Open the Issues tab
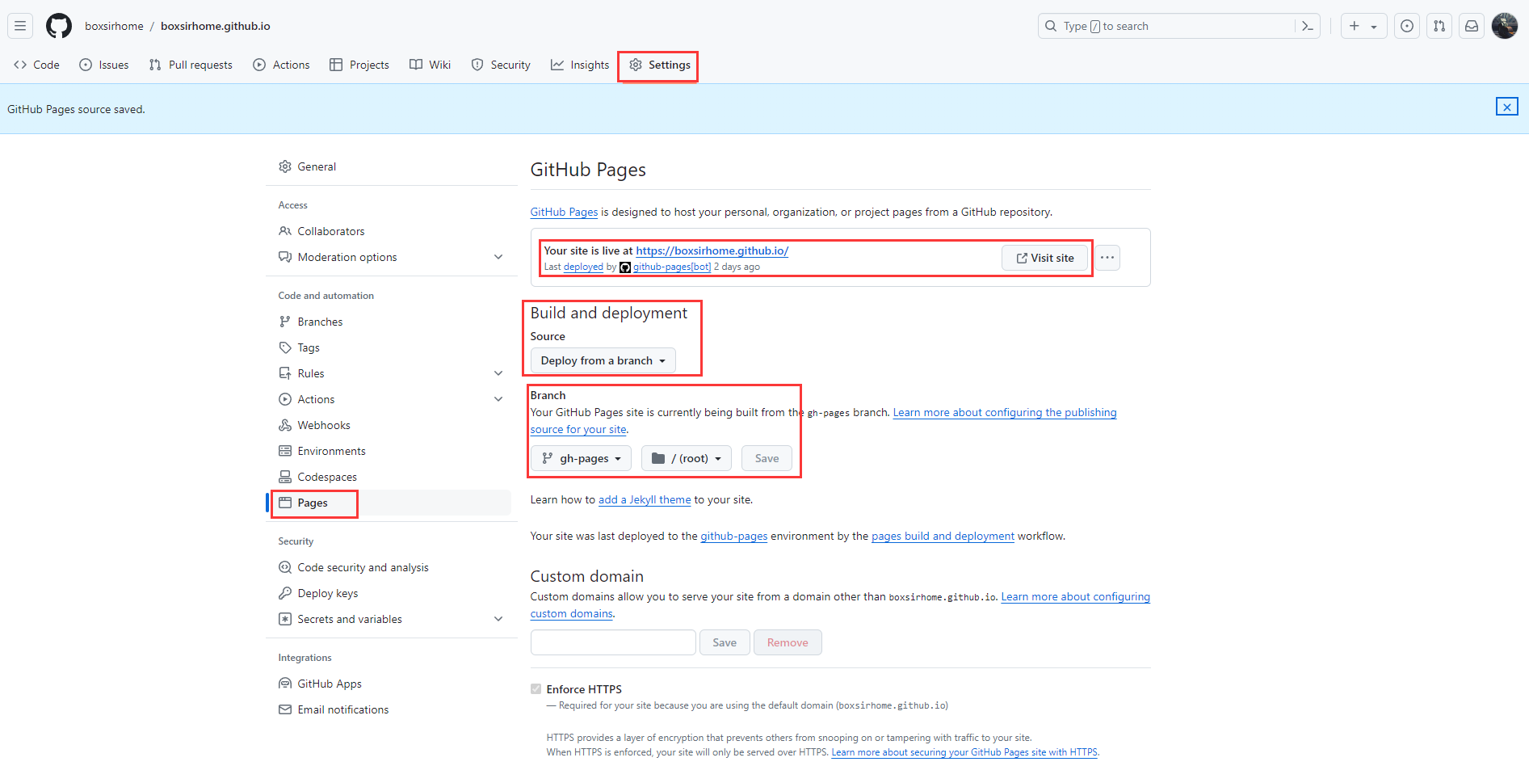Viewport: 1529px width, 766px height. pos(104,65)
